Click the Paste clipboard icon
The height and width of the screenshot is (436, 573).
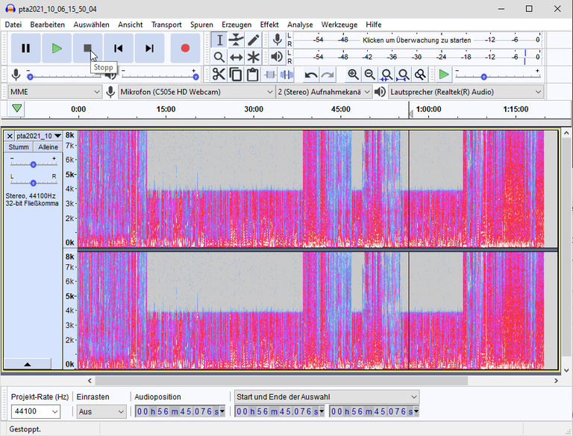tap(252, 75)
